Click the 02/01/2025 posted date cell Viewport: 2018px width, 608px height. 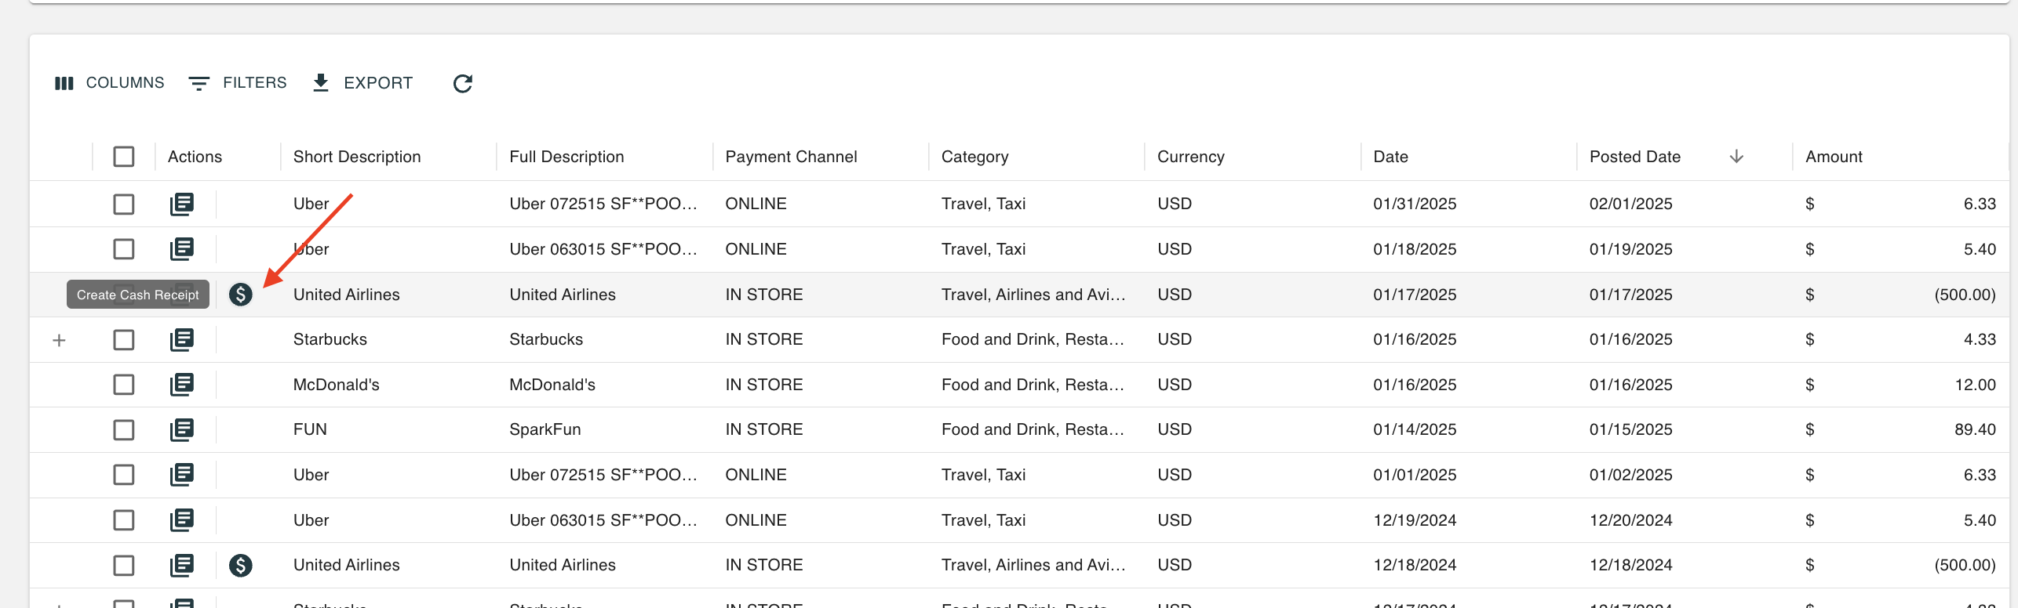pos(1630,204)
